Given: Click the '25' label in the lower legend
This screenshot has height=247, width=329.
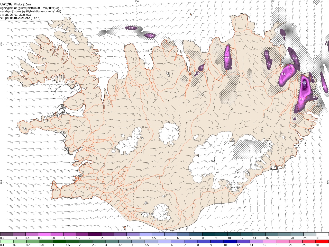Looking at the screenshot, I should pyautogui.click(x=304, y=245).
